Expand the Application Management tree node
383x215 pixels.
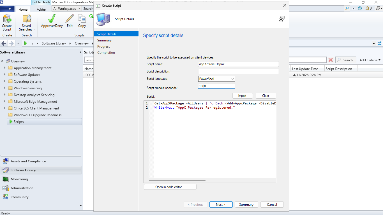coord(4,68)
